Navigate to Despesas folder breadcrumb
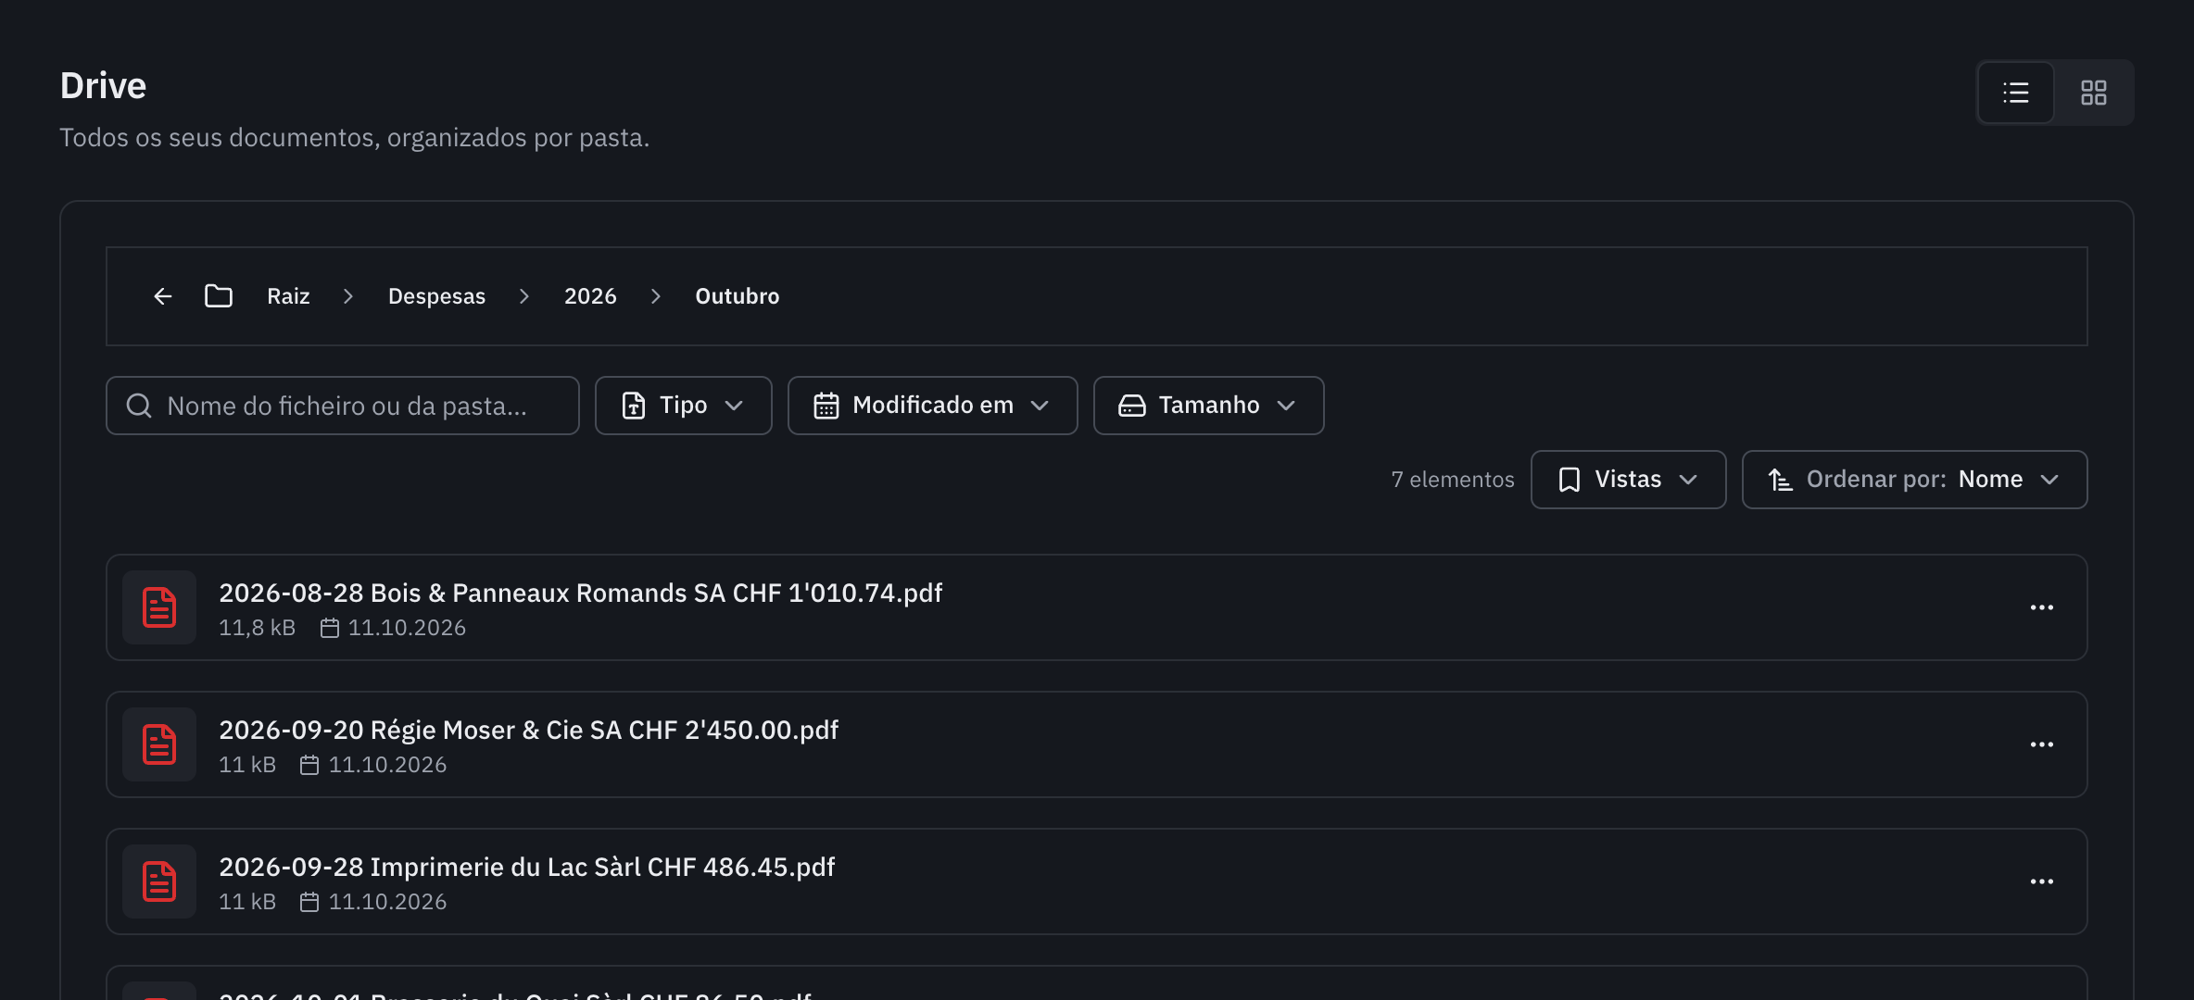This screenshot has height=1000, width=2194. (436, 296)
